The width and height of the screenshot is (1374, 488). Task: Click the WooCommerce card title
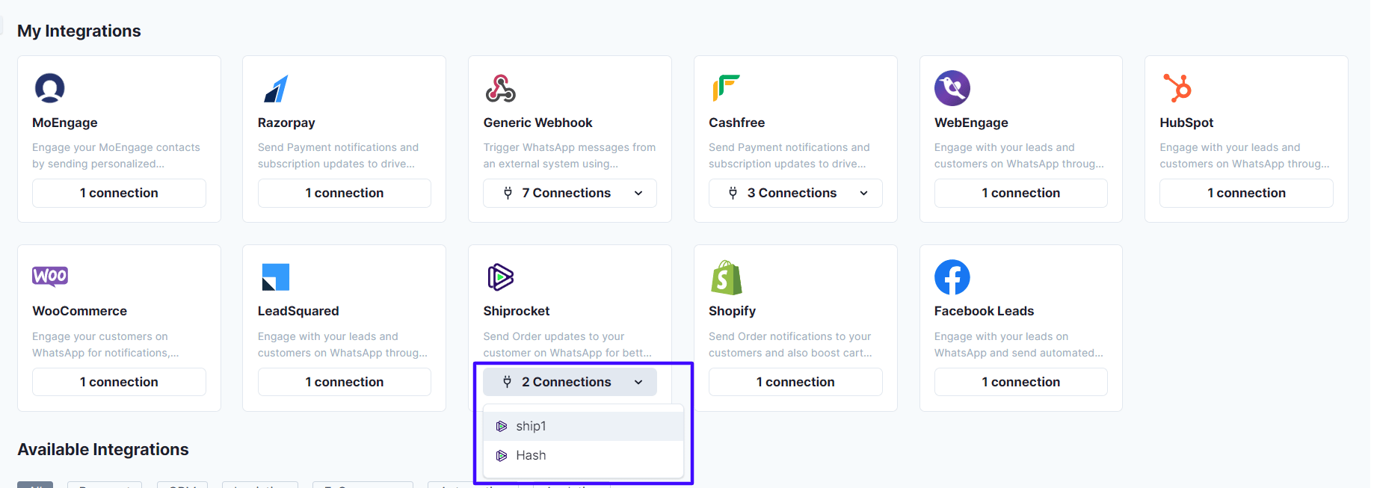pyautogui.click(x=79, y=311)
